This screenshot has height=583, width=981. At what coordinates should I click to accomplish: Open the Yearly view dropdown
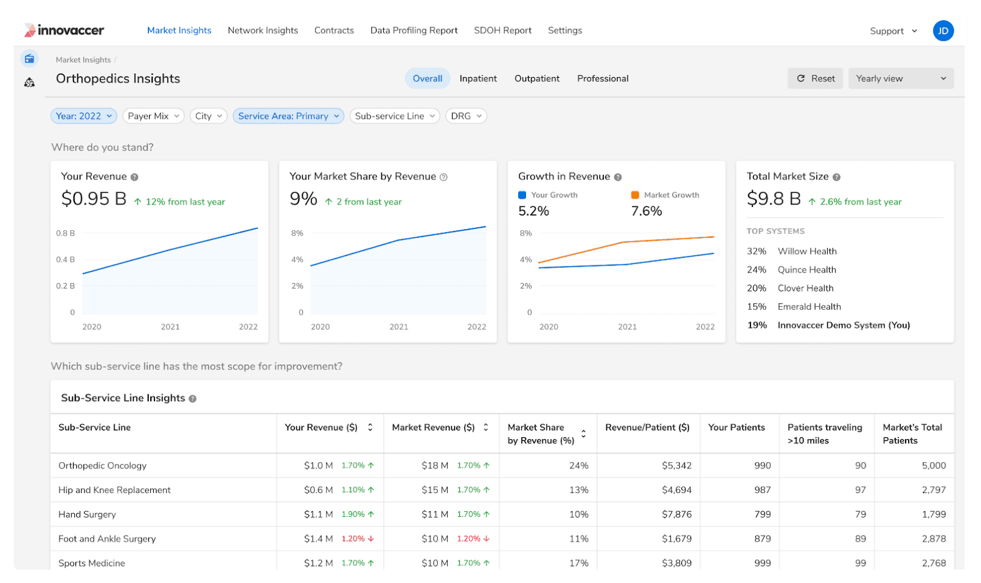899,78
